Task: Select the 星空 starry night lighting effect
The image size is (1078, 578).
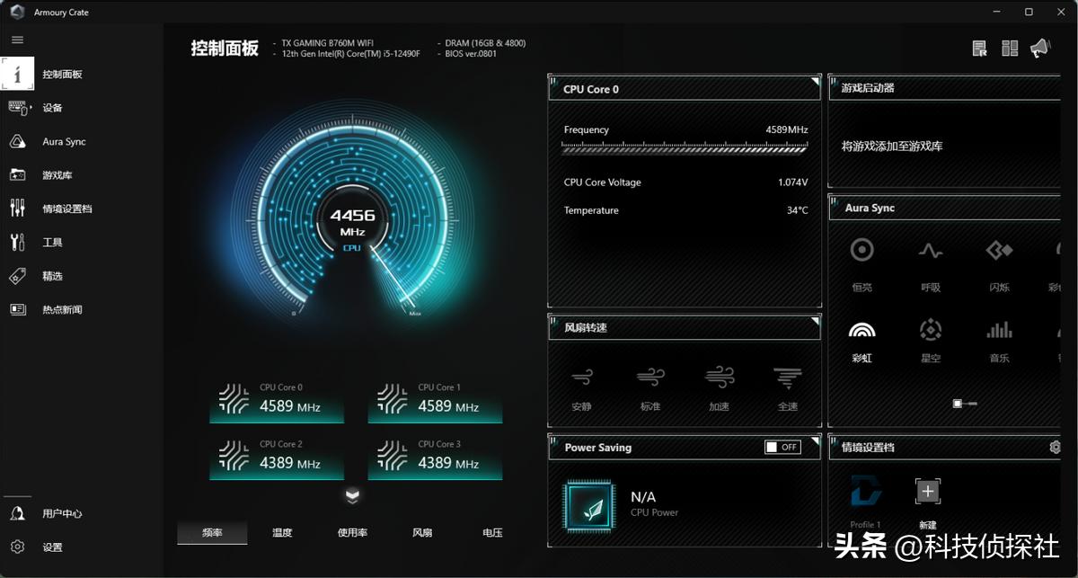Action: tap(931, 331)
